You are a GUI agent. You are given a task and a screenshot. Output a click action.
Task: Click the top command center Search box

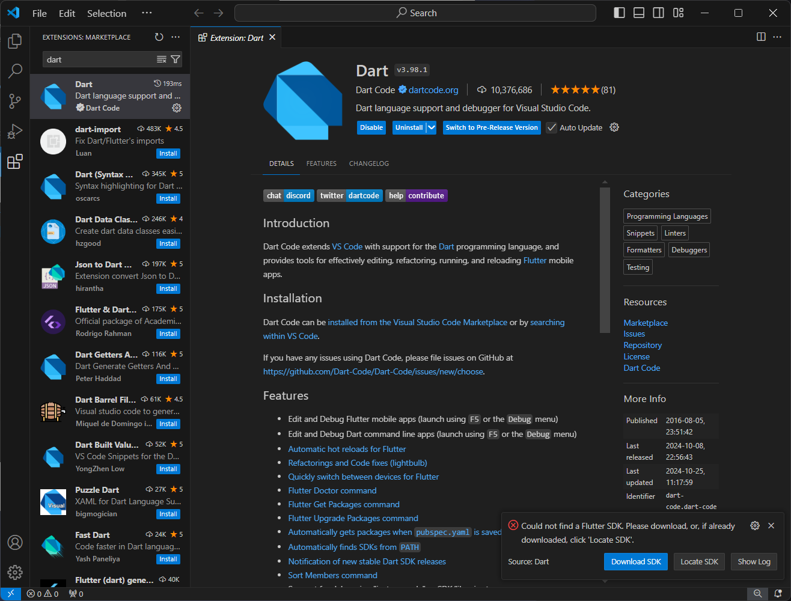point(415,13)
